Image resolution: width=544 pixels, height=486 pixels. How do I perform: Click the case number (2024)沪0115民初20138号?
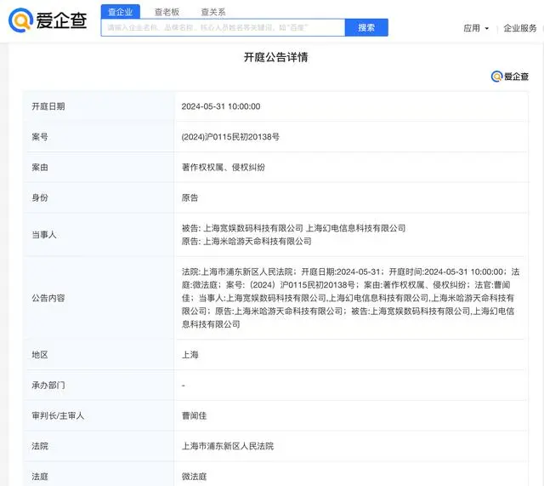pos(230,137)
